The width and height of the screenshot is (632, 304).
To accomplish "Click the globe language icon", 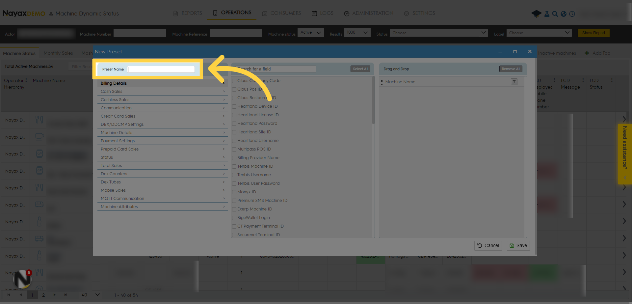I will 564,14.
